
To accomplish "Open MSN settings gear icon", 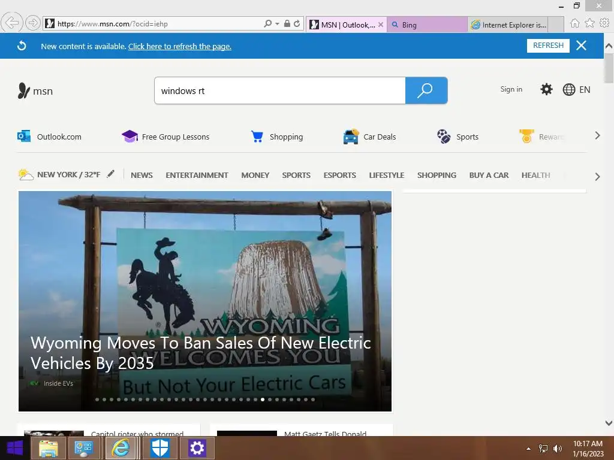I will click(546, 90).
